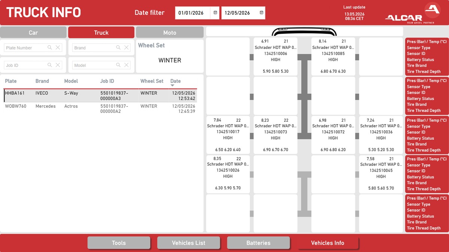
Task: Clear the Brand field with X icon
Action: pos(126,47)
